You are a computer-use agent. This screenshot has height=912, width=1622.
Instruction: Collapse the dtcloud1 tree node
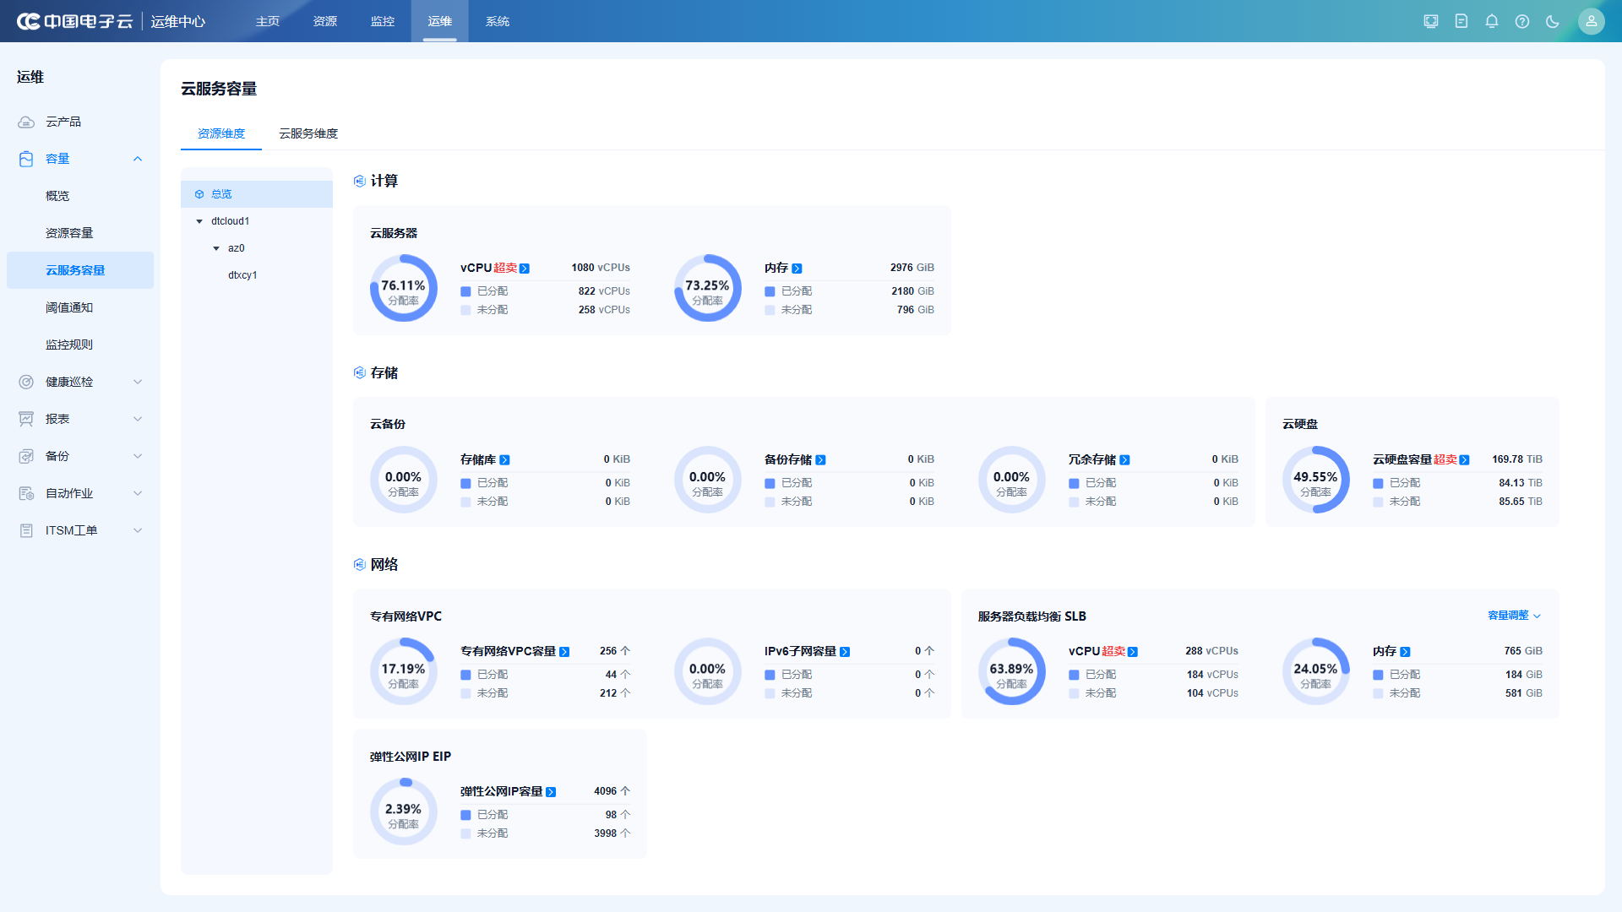(199, 221)
